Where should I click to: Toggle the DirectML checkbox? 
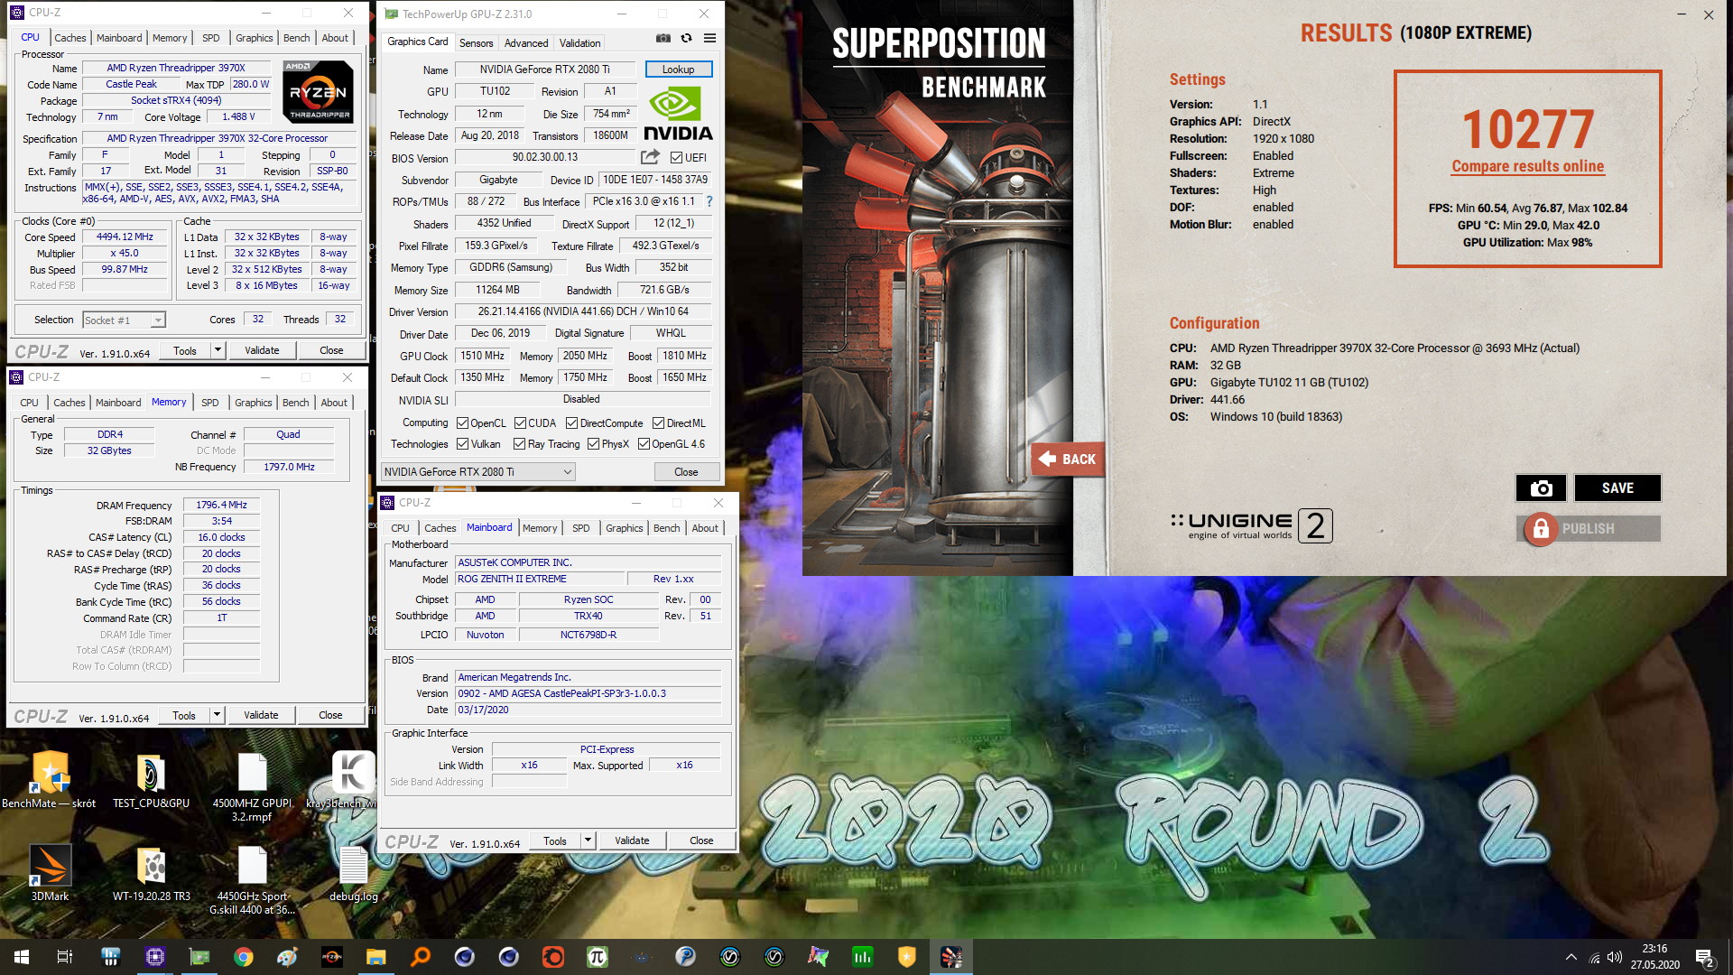658,423
